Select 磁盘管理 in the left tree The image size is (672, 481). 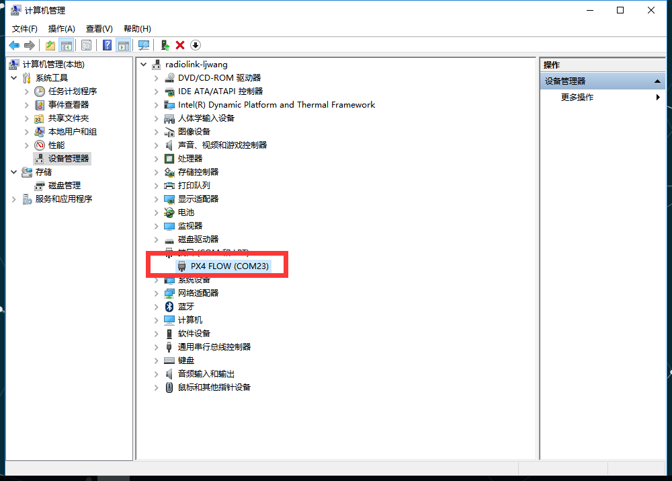64,186
